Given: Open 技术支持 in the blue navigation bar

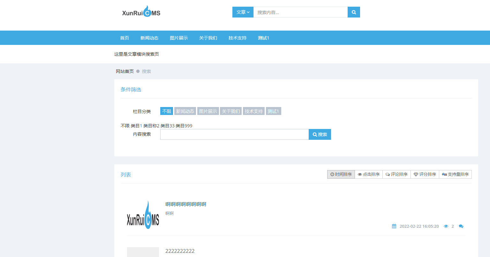Looking at the screenshot, I should [237, 38].
